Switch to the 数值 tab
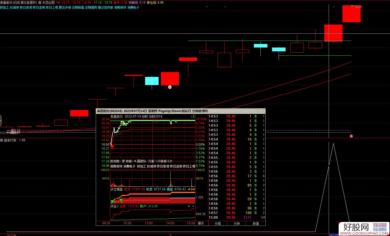This screenshot has height=236, width=390. point(256,223)
